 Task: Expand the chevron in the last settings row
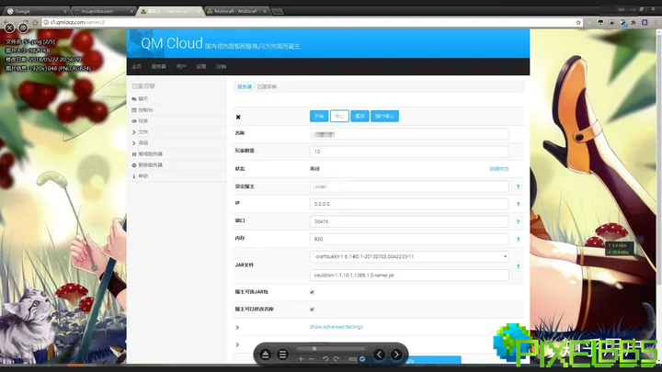(x=237, y=344)
